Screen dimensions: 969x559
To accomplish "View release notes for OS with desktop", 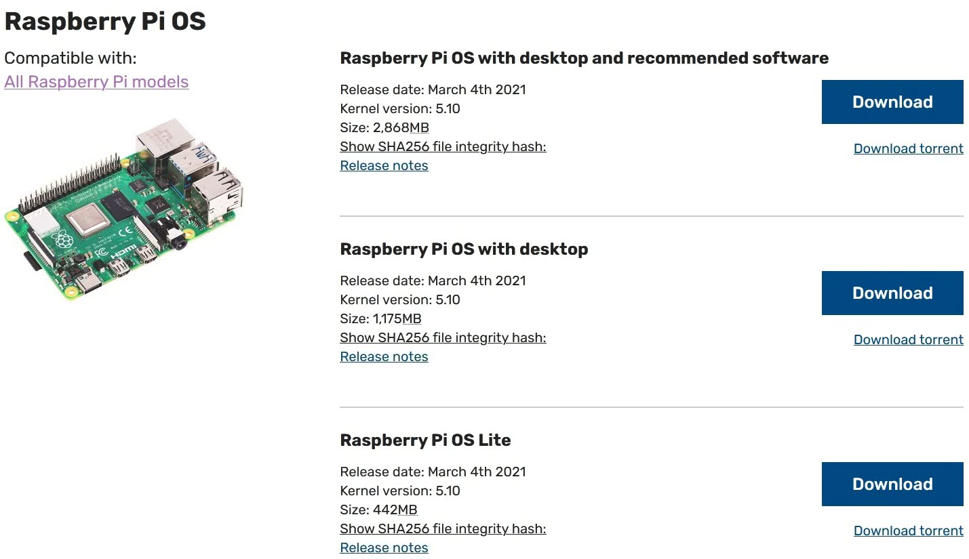I will [x=384, y=357].
